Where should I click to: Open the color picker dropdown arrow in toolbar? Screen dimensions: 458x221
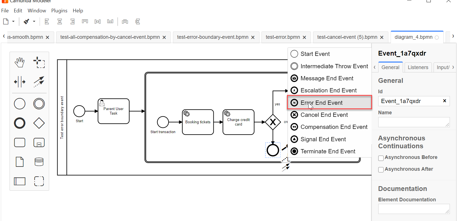click(x=34, y=21)
